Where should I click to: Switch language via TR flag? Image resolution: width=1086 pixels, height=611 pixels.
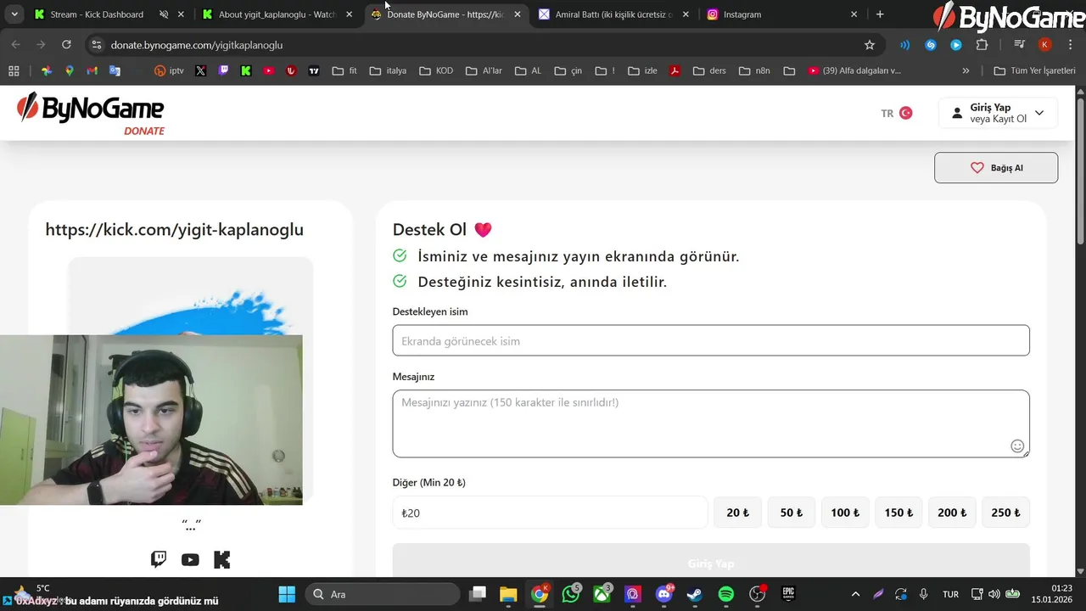[897, 113]
